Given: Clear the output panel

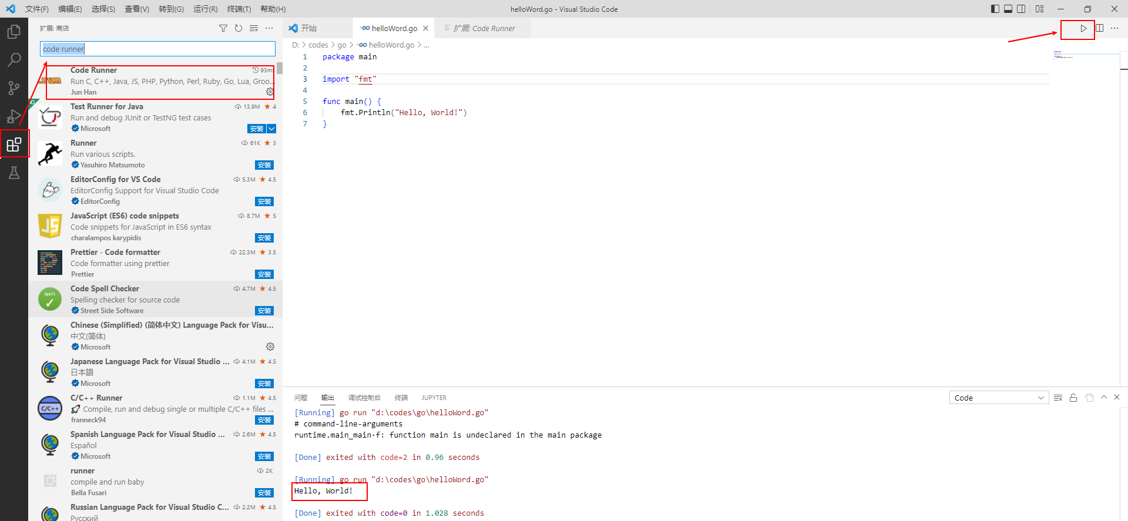Looking at the screenshot, I should [x=1058, y=398].
